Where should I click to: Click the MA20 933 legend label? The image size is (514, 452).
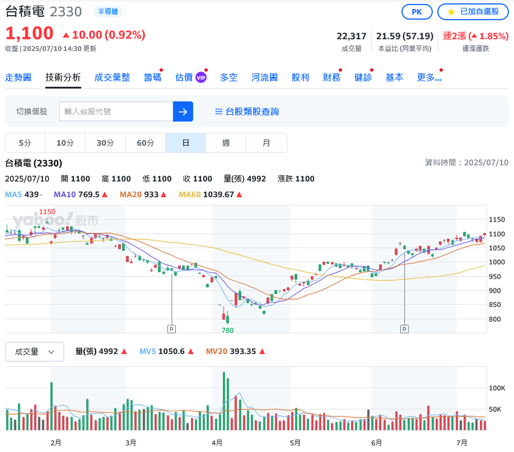click(143, 194)
